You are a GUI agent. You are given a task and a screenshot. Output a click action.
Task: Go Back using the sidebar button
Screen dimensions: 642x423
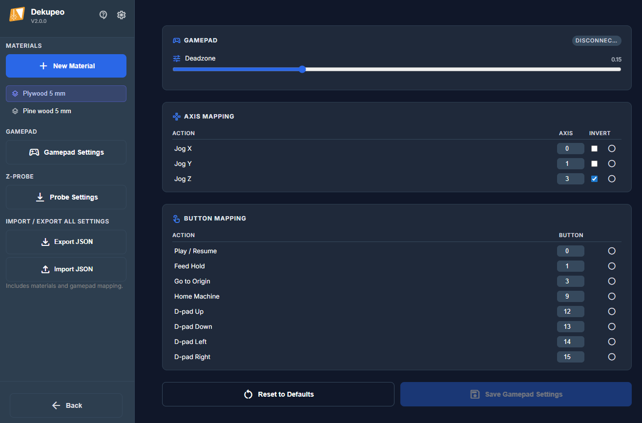pyautogui.click(x=66, y=405)
